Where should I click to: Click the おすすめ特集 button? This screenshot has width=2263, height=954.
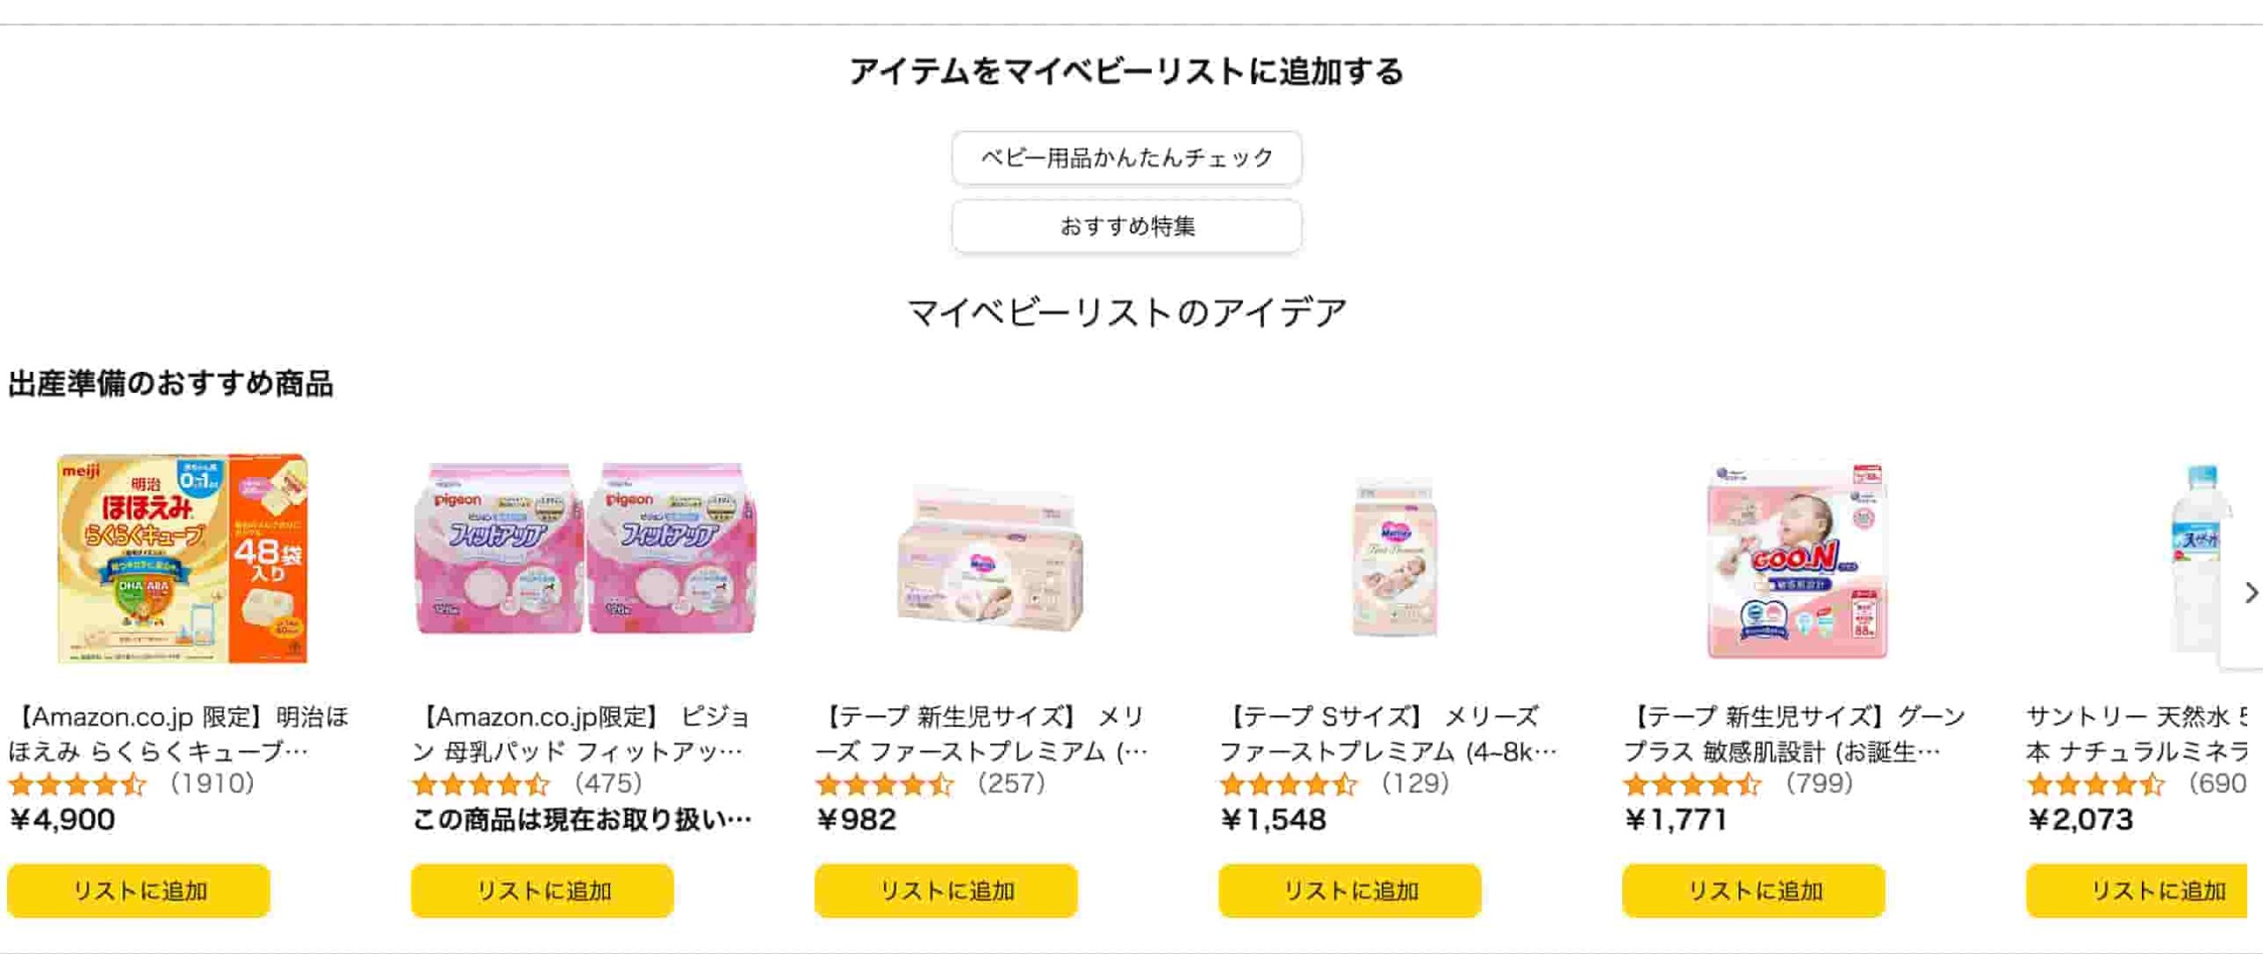click(1126, 227)
